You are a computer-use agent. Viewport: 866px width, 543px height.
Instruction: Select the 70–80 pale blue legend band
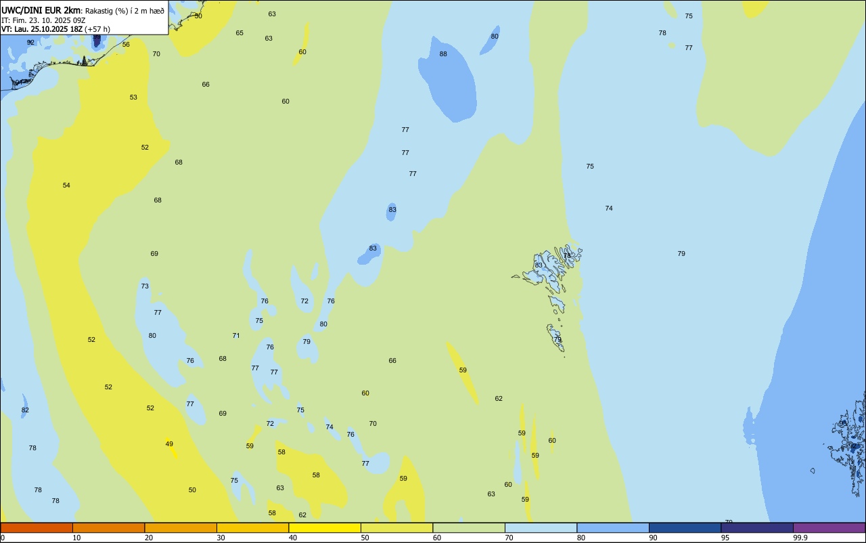click(541, 527)
